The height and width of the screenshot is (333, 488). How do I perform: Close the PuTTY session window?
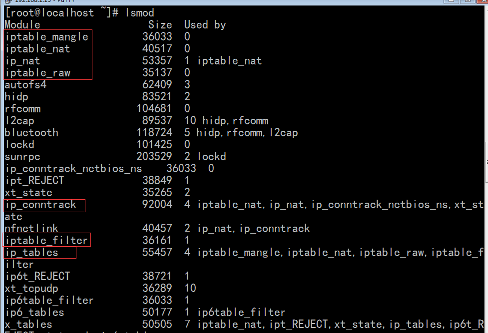(483, 1)
